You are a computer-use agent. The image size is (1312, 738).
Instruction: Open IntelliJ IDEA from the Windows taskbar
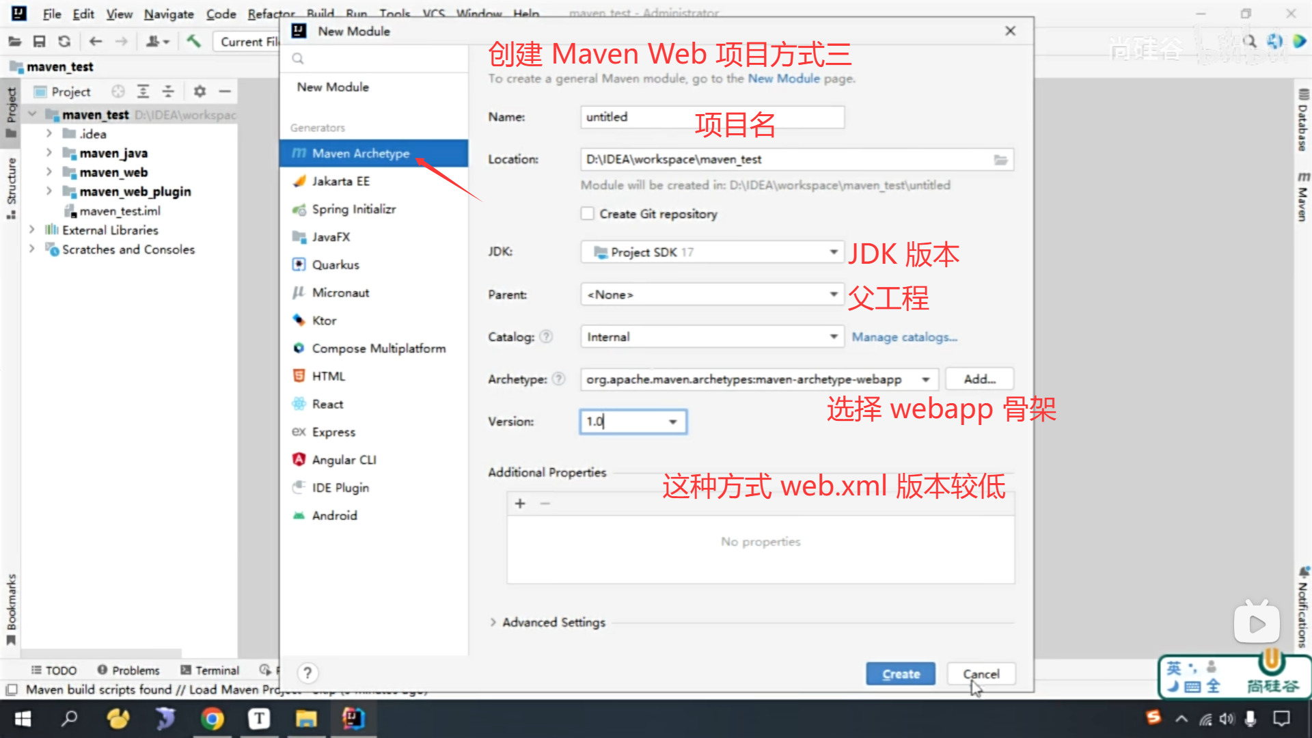353,719
